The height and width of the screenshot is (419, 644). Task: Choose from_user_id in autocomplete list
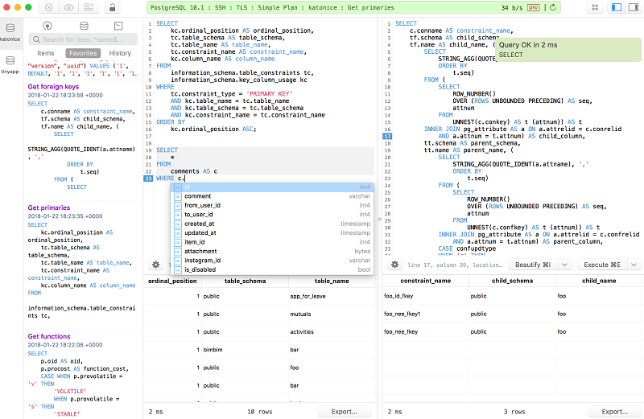click(202, 205)
